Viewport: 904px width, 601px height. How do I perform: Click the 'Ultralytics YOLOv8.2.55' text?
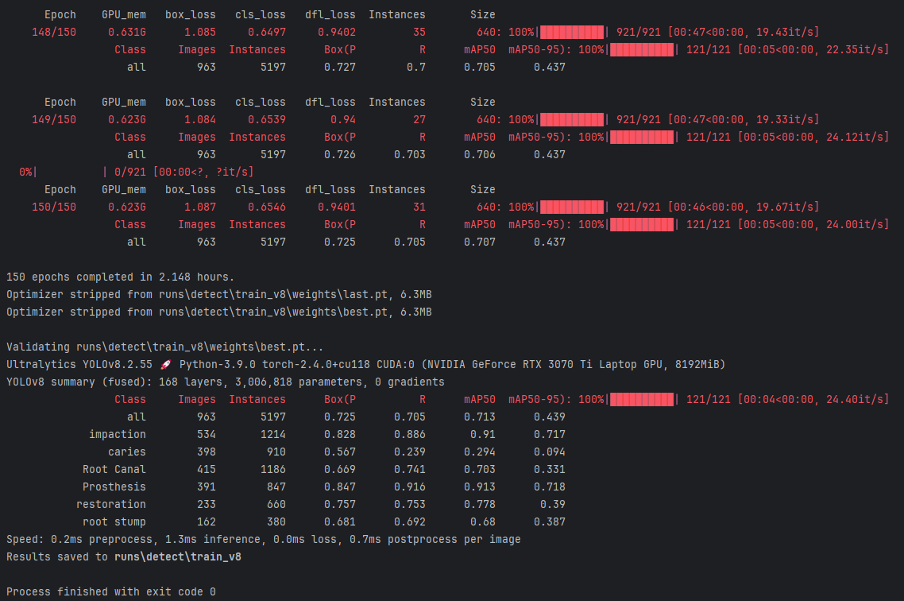[79, 365]
